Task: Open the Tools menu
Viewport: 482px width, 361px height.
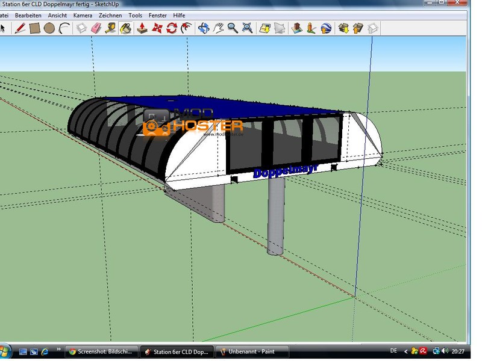Action: (135, 16)
